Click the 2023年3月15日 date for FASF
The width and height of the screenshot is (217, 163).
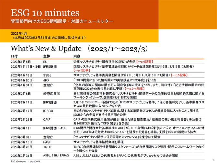click(22, 142)
